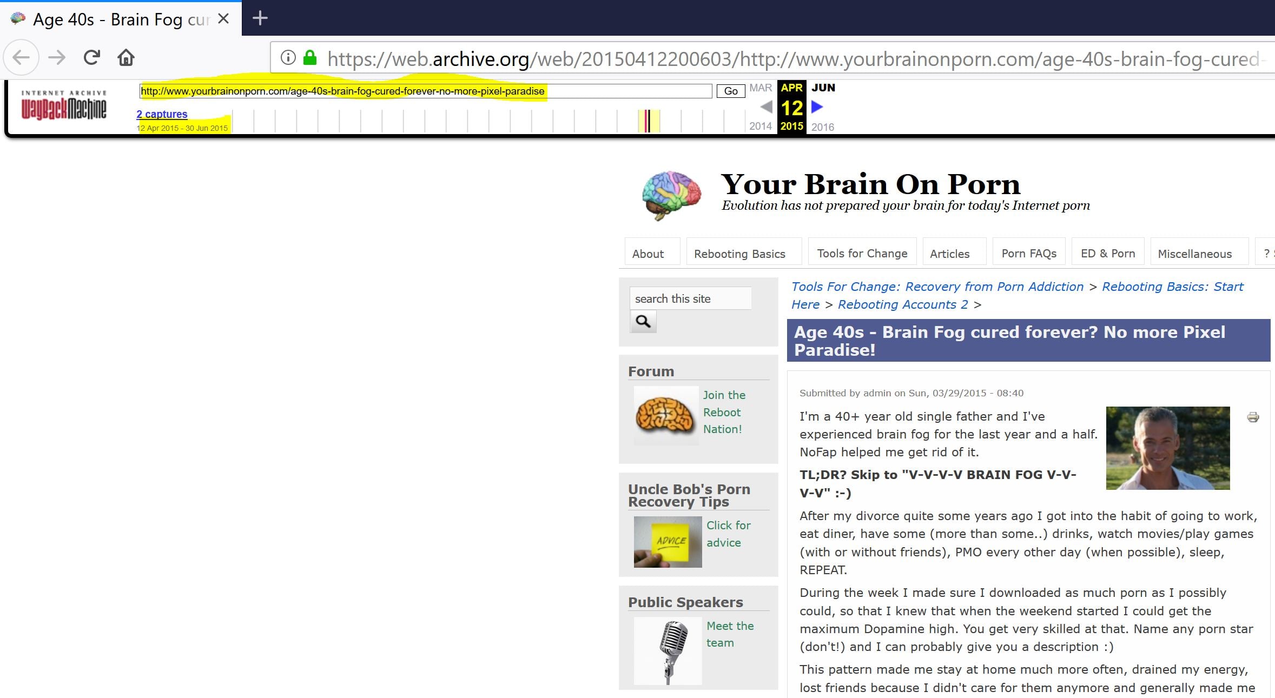This screenshot has height=698, width=1275.
Task: Click the printer icon beside article
Action: click(x=1253, y=417)
